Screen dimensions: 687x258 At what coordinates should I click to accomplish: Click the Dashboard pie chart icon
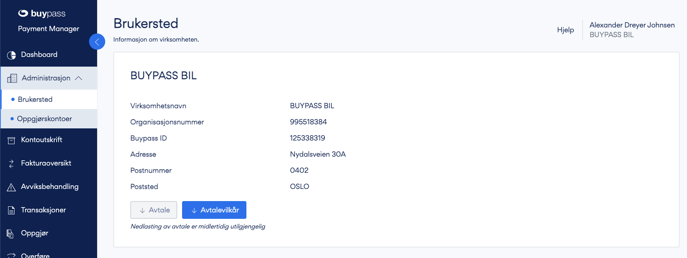(x=11, y=55)
